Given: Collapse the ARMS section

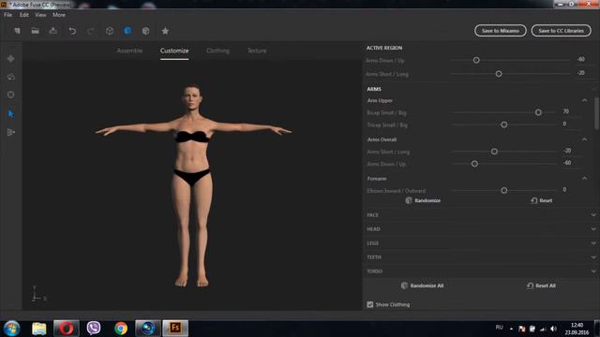Looking at the screenshot, I should pyautogui.click(x=593, y=89).
